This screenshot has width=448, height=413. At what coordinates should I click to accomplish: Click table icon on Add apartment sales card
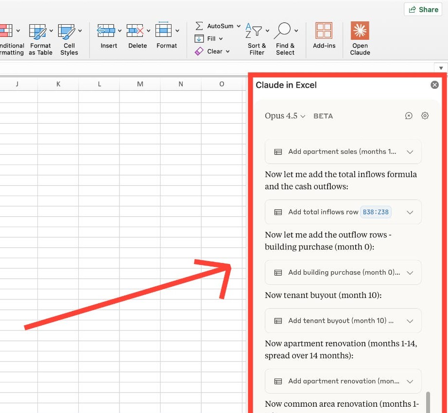coord(278,152)
